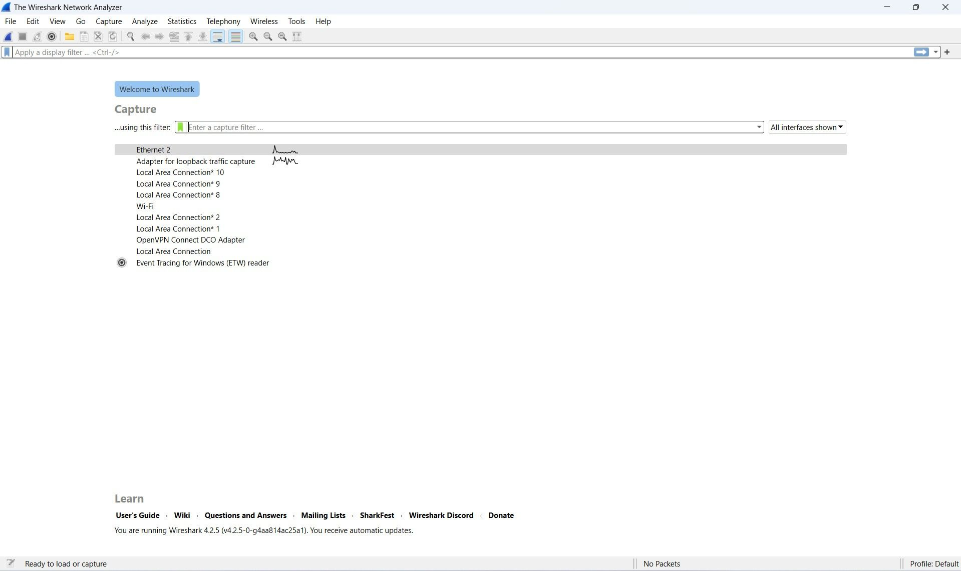Open the Help menu
Screen dimensions: 961x571
click(323, 21)
